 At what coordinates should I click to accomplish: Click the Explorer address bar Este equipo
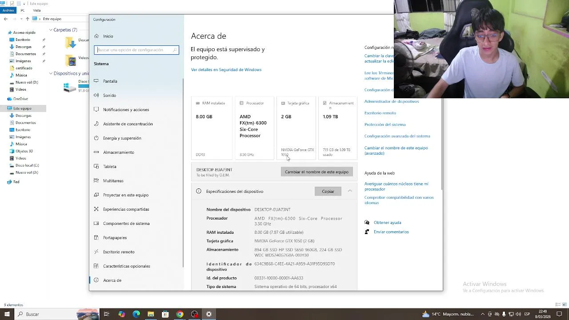coord(52,19)
